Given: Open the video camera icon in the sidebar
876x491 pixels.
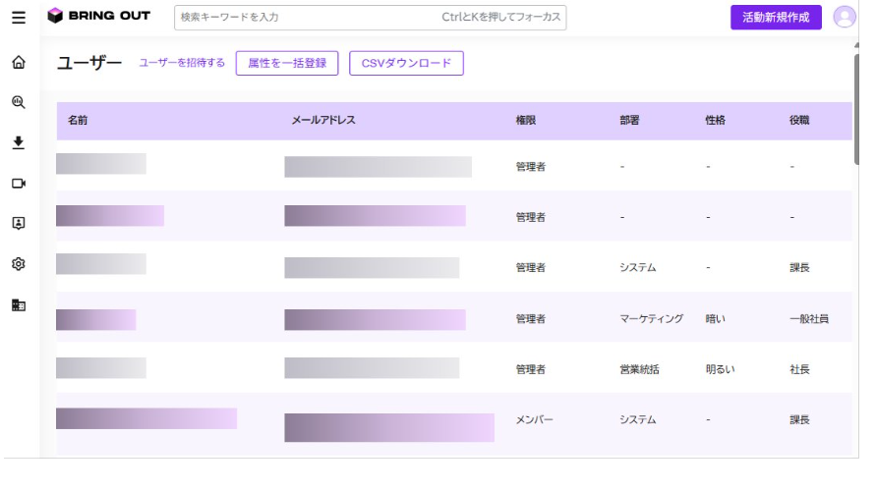Looking at the screenshot, I should click(18, 184).
